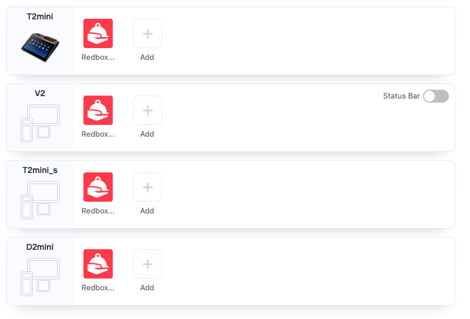
Task: Select the T2mini_s device placeholder image
Action: click(x=40, y=199)
